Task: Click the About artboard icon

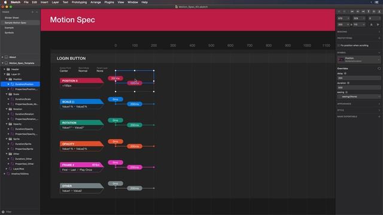Action: point(7,57)
